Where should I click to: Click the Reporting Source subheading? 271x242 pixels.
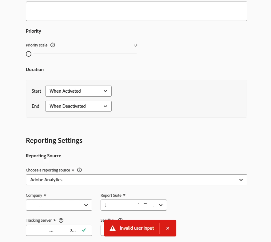click(44, 156)
